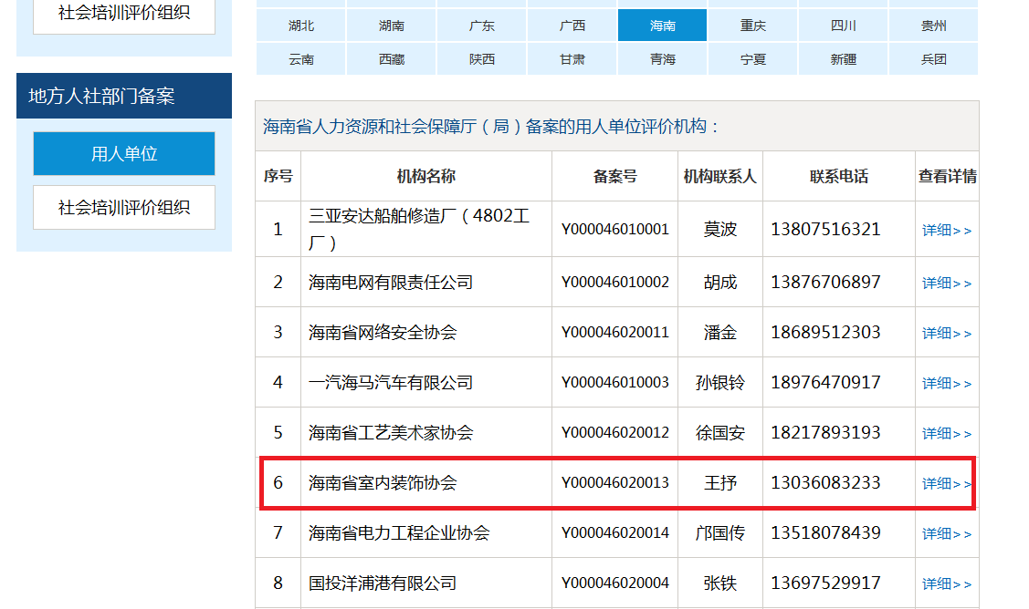View details for 海南省工艺美术家协会
The height and width of the screenshot is (609, 1029).
click(946, 433)
